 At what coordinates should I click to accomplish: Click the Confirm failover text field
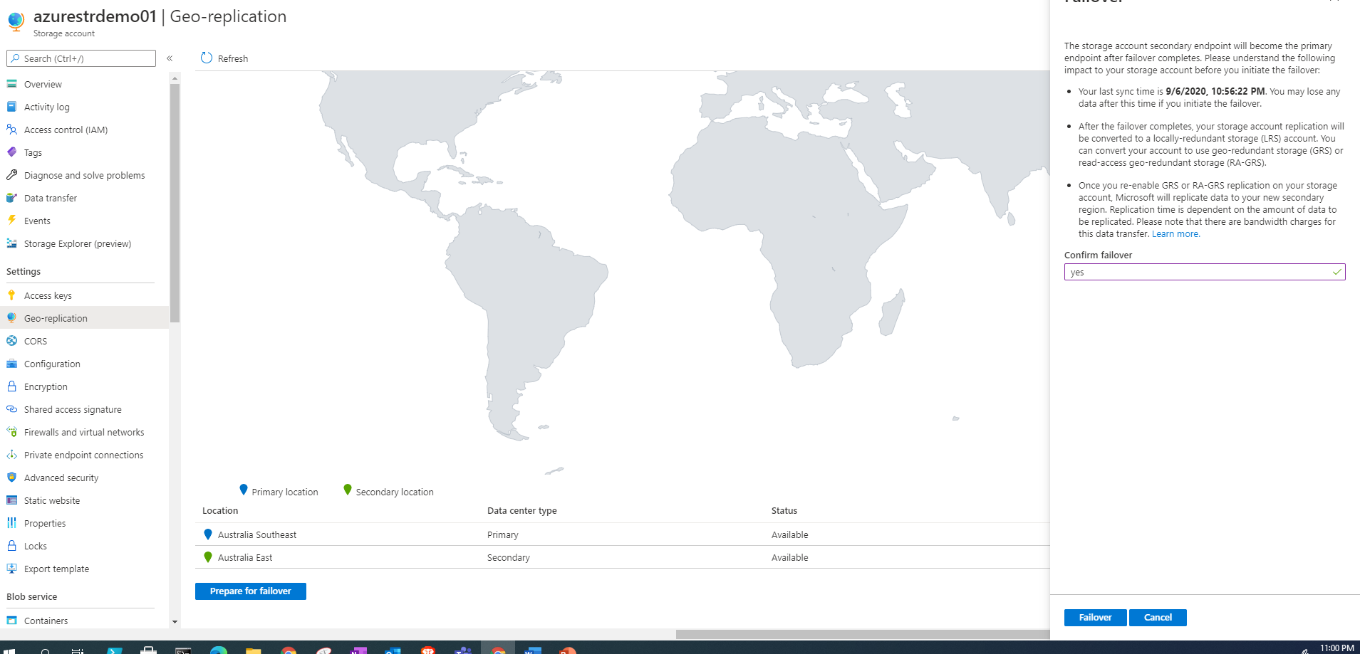(x=1204, y=272)
